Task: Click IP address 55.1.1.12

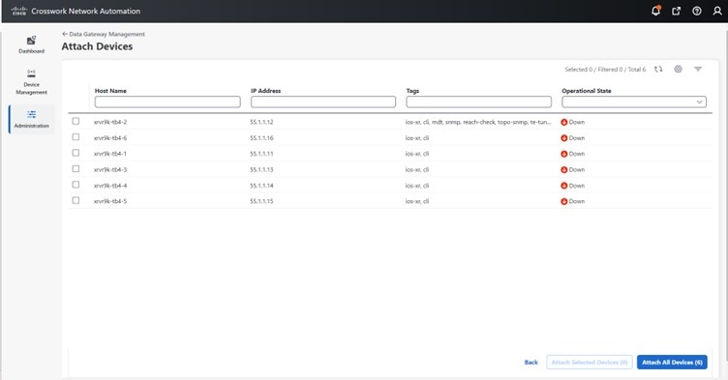Action: [261, 122]
